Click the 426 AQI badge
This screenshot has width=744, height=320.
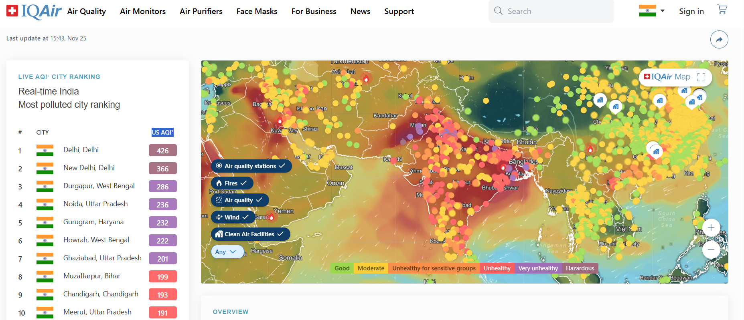(x=162, y=151)
